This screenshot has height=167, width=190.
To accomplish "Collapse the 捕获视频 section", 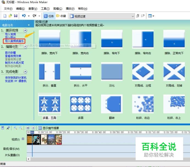I will coord(25,30).
